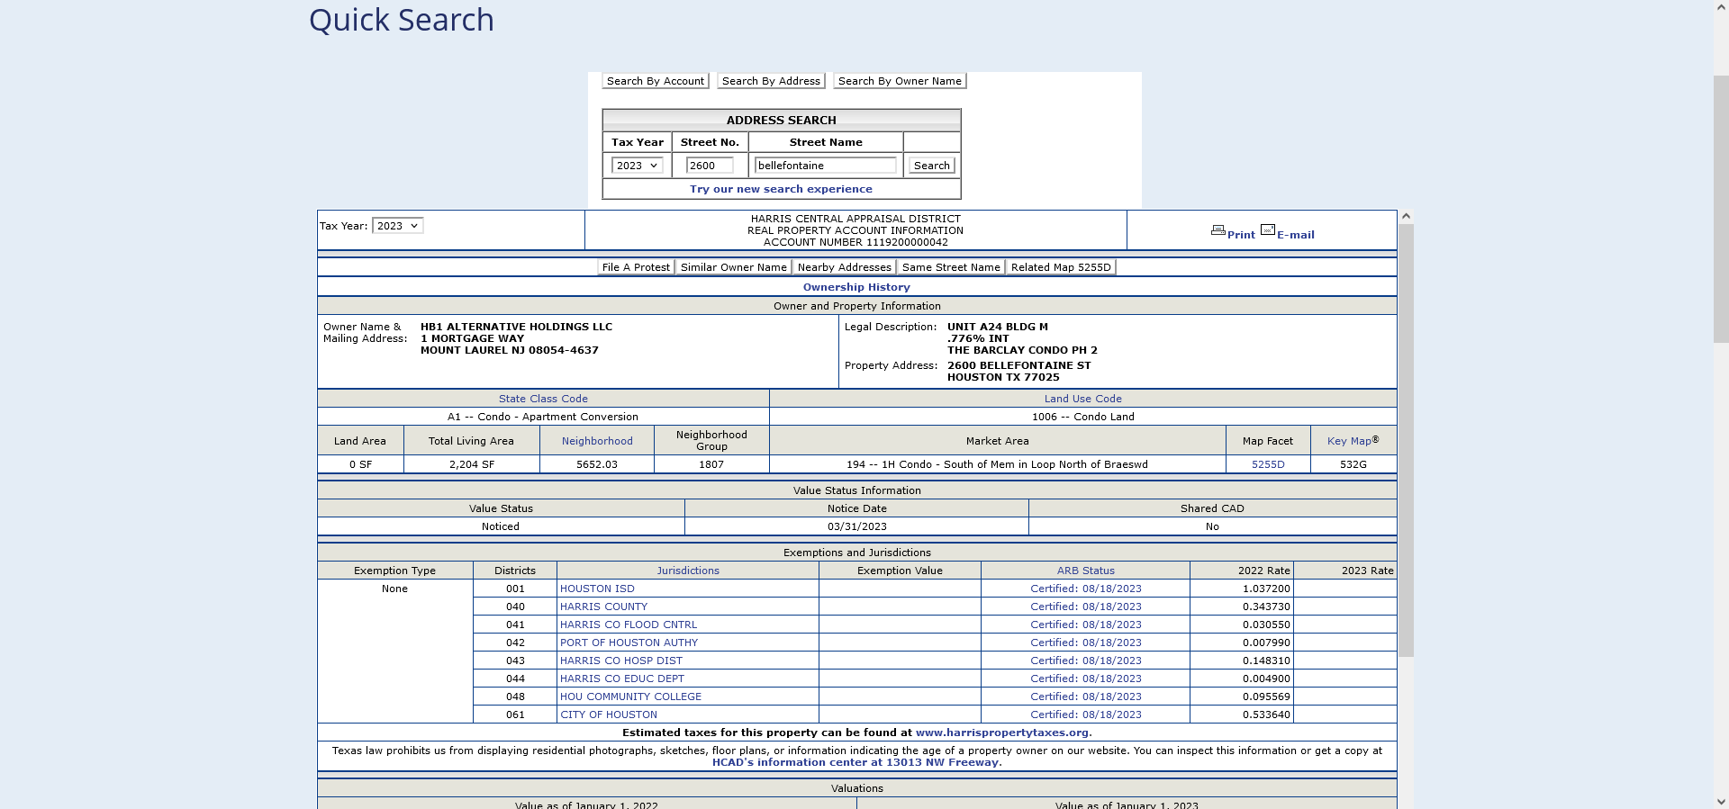Switch to Search By Address tab

[771, 81]
